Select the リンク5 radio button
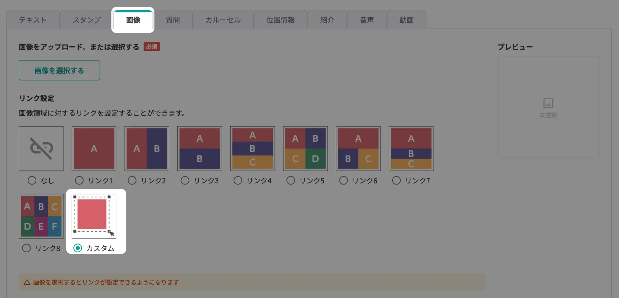The image size is (619, 298). pos(291,181)
